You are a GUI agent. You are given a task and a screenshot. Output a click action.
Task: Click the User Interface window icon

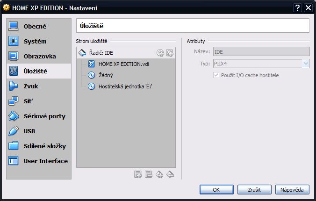[14, 161]
